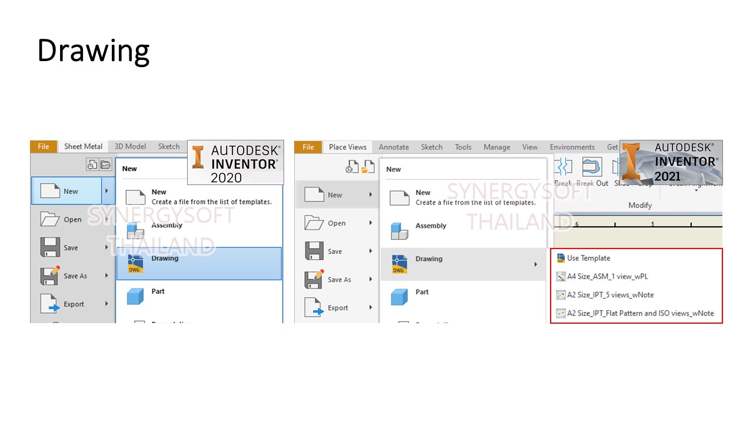Image resolution: width=753 pixels, height=423 pixels.
Task: Select the Drawing DWG icon in Inventor 2020
Action: coord(135,264)
